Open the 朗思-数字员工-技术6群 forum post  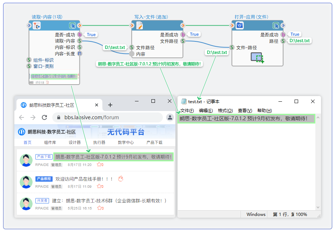110,201
